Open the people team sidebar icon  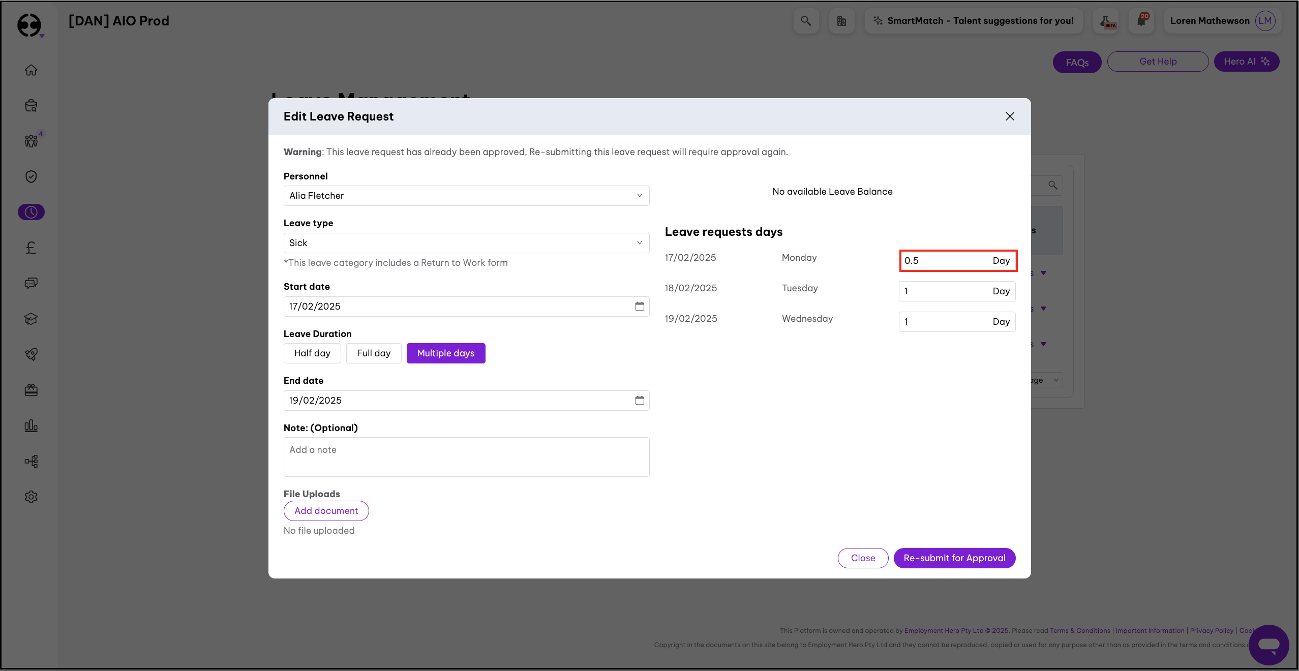[31, 141]
